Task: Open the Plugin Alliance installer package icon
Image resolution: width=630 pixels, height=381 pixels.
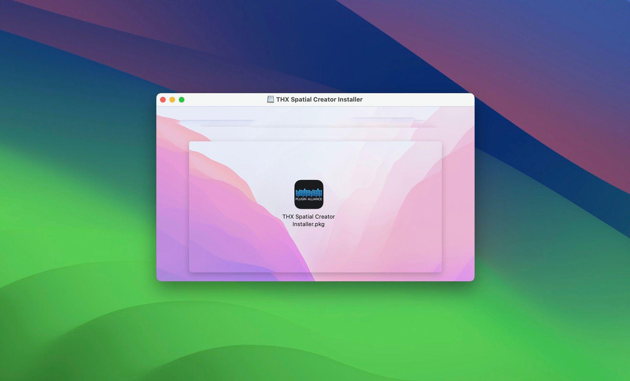Action: pyautogui.click(x=309, y=194)
